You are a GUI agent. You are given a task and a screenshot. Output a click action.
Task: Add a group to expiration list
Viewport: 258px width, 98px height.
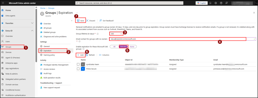[x=80, y=55]
